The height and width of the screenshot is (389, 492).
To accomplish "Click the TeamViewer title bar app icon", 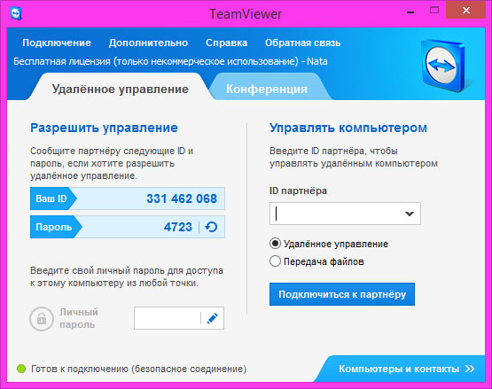I will (x=16, y=14).
